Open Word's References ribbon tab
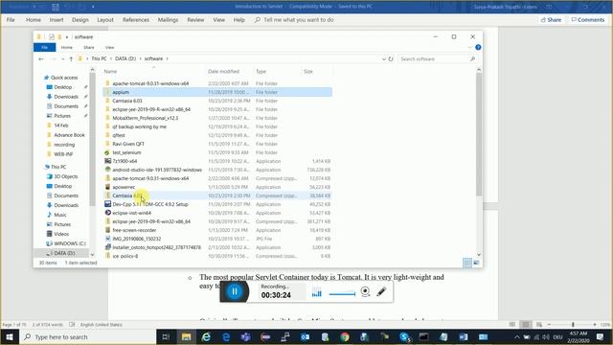Screen dimensions: 613x345 [136, 20]
